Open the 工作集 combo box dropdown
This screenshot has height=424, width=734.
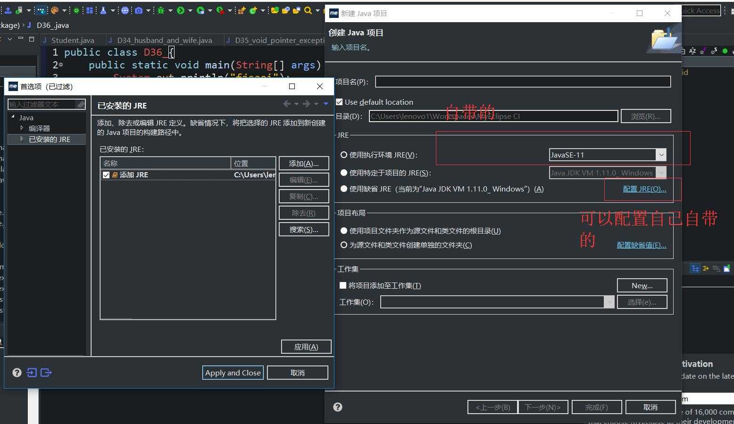point(609,302)
